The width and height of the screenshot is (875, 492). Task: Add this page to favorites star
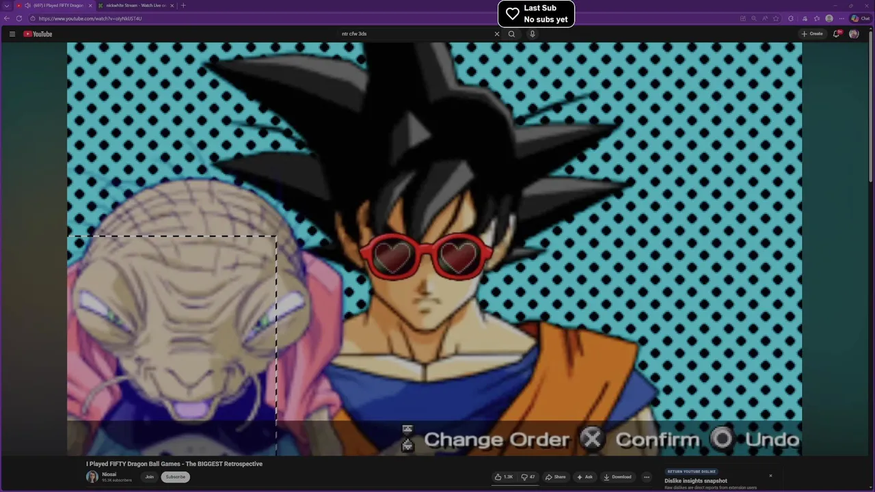(x=777, y=18)
